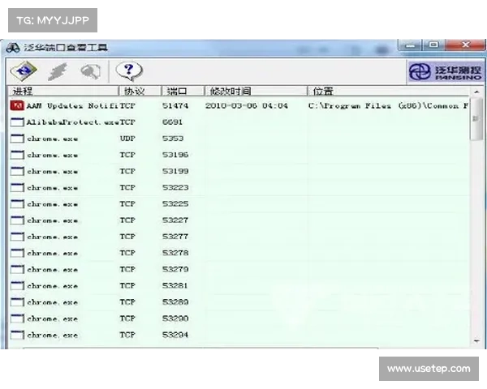Sort by the 端口 column header
This screenshot has width=487, height=389.
click(183, 91)
